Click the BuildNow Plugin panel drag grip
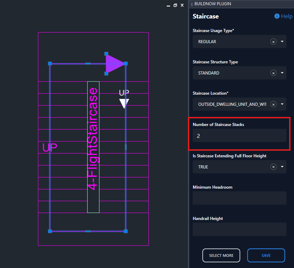 click(192, 4)
